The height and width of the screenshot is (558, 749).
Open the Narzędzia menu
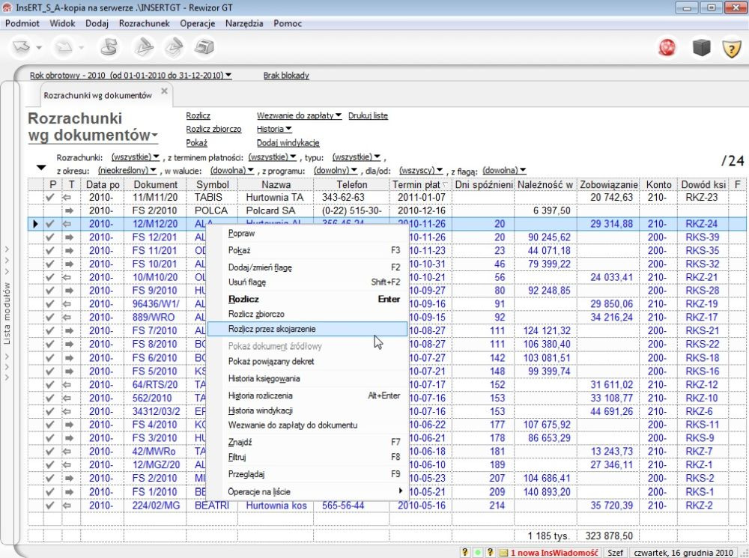[x=244, y=23]
